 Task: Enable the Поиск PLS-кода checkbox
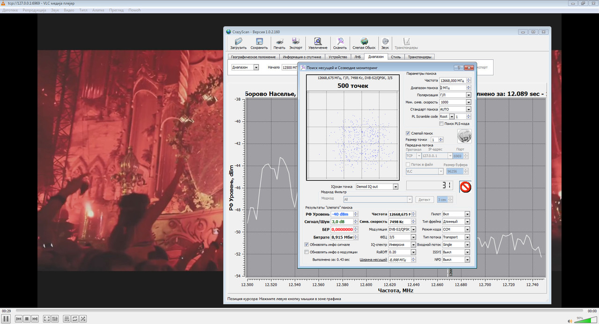(x=442, y=123)
